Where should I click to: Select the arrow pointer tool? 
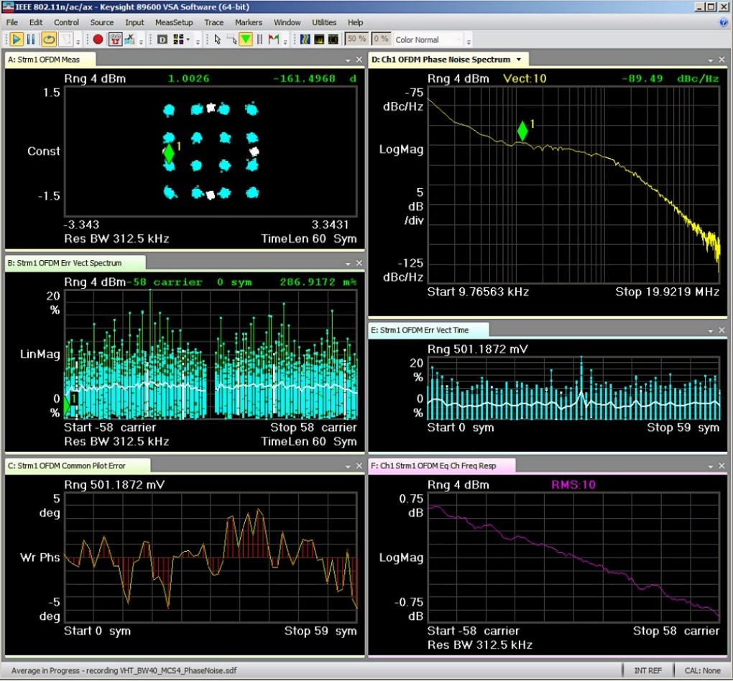tap(218, 39)
